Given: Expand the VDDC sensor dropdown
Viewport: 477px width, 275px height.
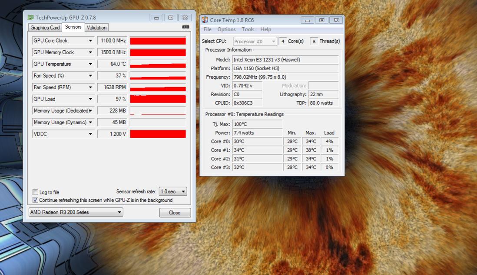Looking at the screenshot, I should click(x=90, y=134).
